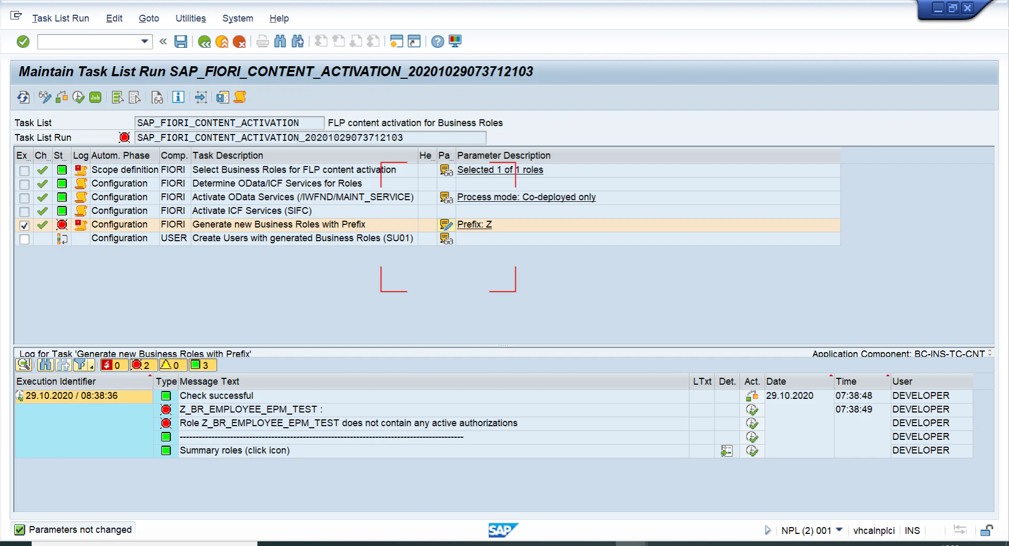Click the 'Prefix: Z' parameter link

tap(474, 224)
